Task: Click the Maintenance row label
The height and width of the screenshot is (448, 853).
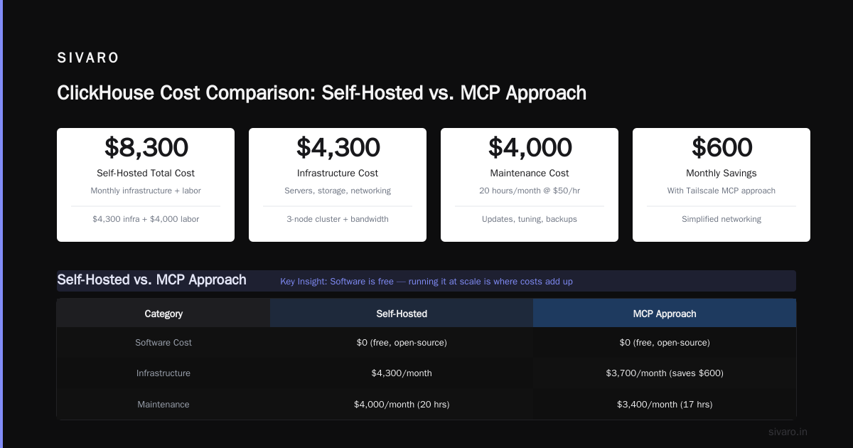Action: tap(163, 405)
